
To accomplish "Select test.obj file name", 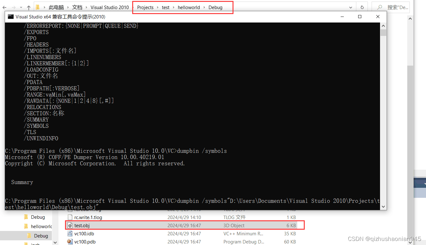I will 82,225.
